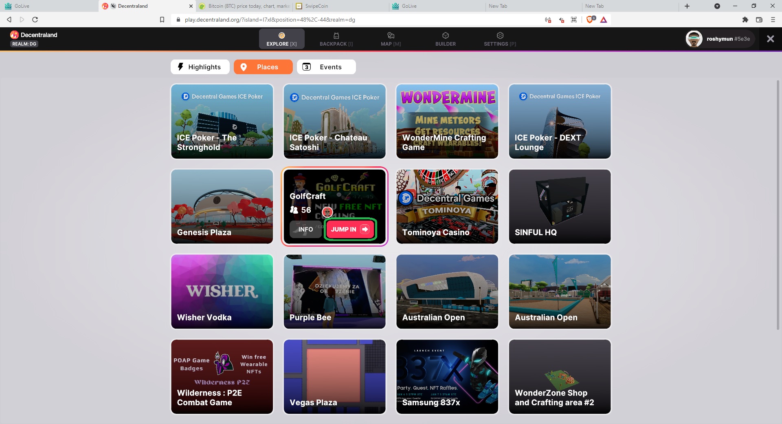Viewport: 782px width, 424px height.
Task: Open GolfCraft Info
Action: (x=305, y=230)
